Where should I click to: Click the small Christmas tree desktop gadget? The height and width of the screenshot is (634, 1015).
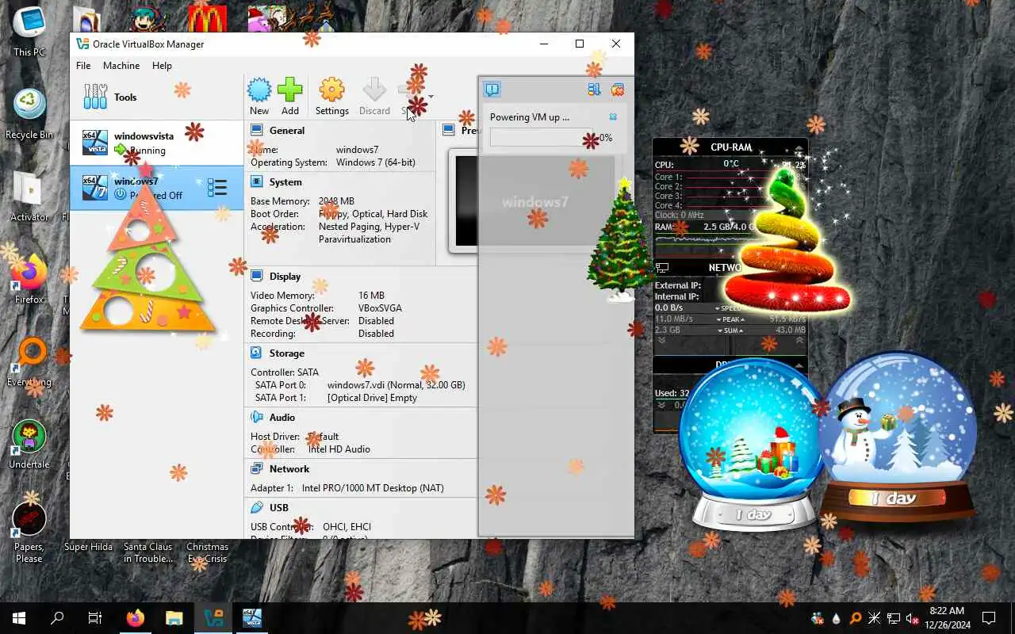[x=621, y=241]
